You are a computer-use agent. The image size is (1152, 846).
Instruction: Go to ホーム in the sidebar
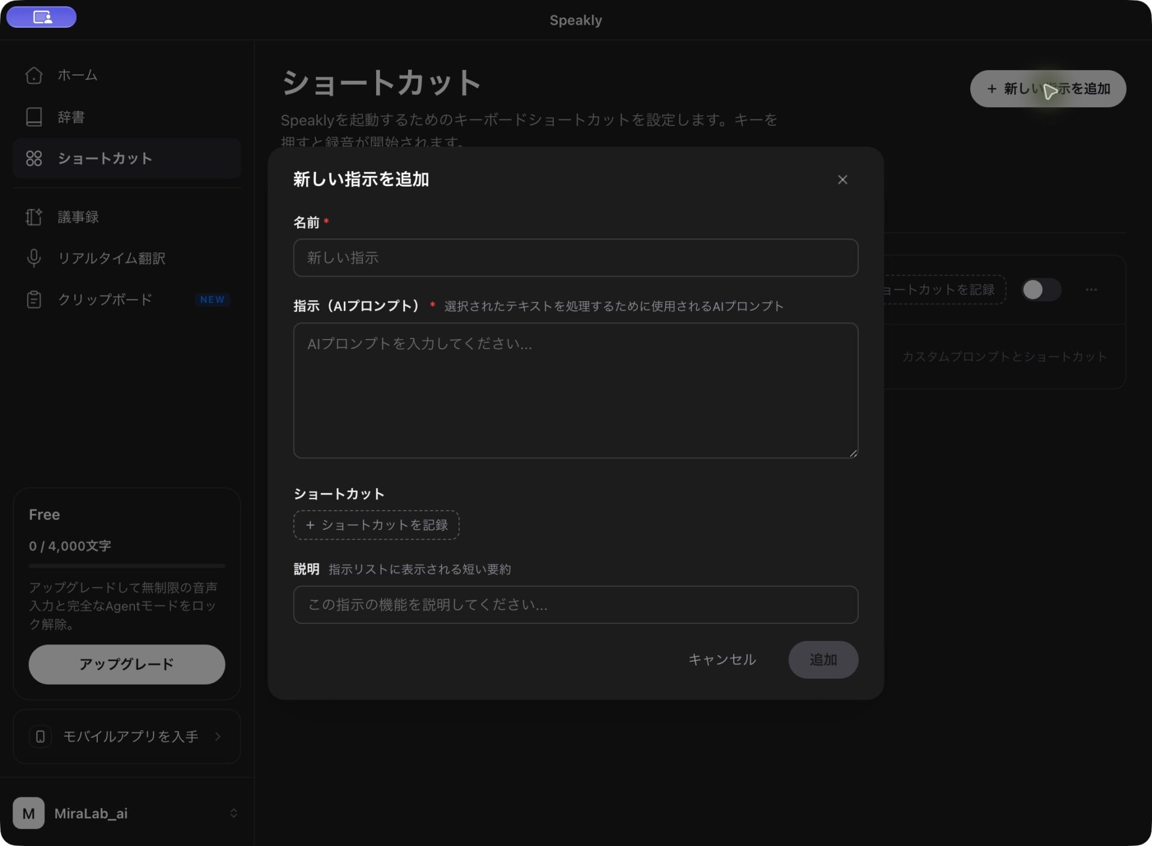[x=127, y=75]
